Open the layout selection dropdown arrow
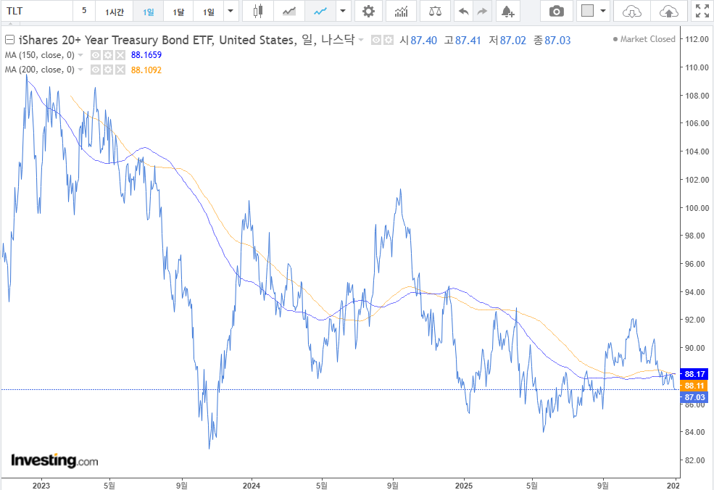This screenshot has width=714, height=490. tap(603, 11)
